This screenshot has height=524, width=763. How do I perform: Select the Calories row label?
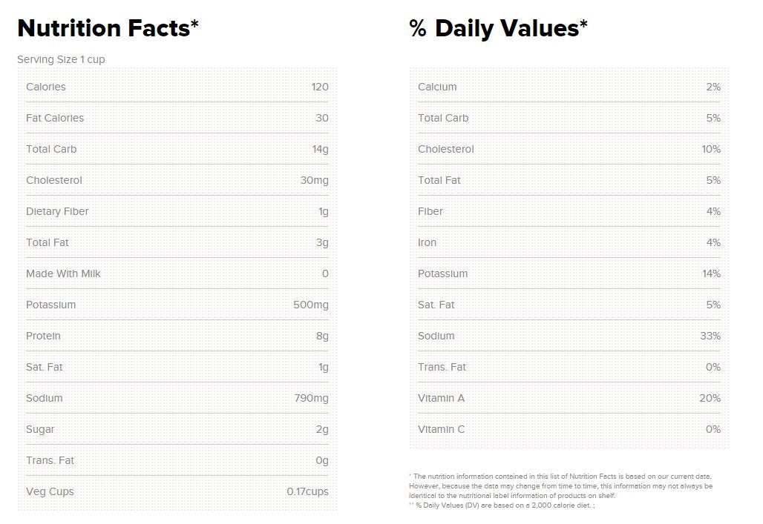tap(46, 87)
